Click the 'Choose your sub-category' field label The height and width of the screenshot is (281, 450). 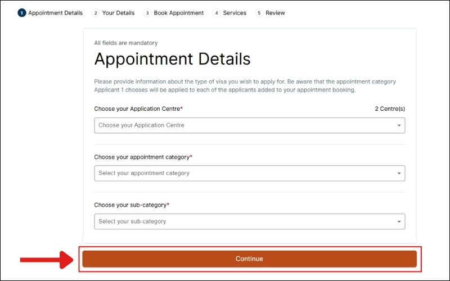point(132,205)
